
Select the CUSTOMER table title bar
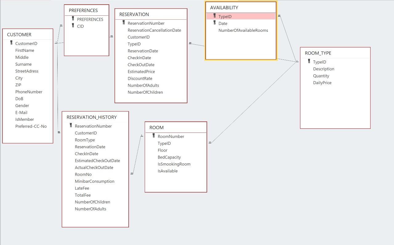point(19,35)
